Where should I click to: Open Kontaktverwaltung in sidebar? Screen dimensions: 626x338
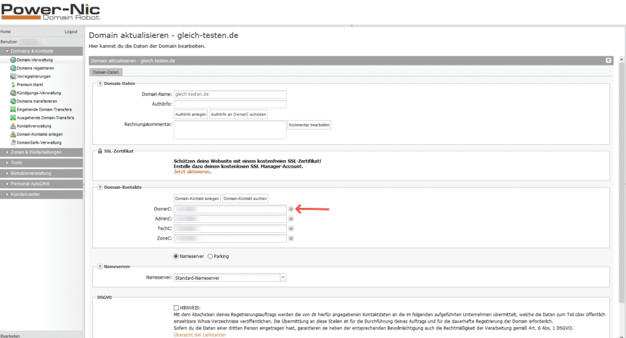[x=34, y=126]
